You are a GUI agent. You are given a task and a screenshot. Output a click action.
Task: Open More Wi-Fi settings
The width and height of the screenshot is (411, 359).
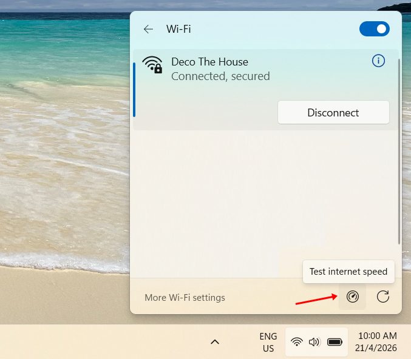point(185,298)
